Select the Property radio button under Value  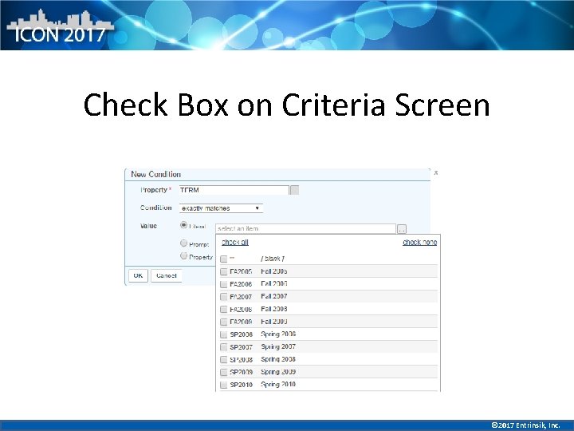[x=184, y=256]
